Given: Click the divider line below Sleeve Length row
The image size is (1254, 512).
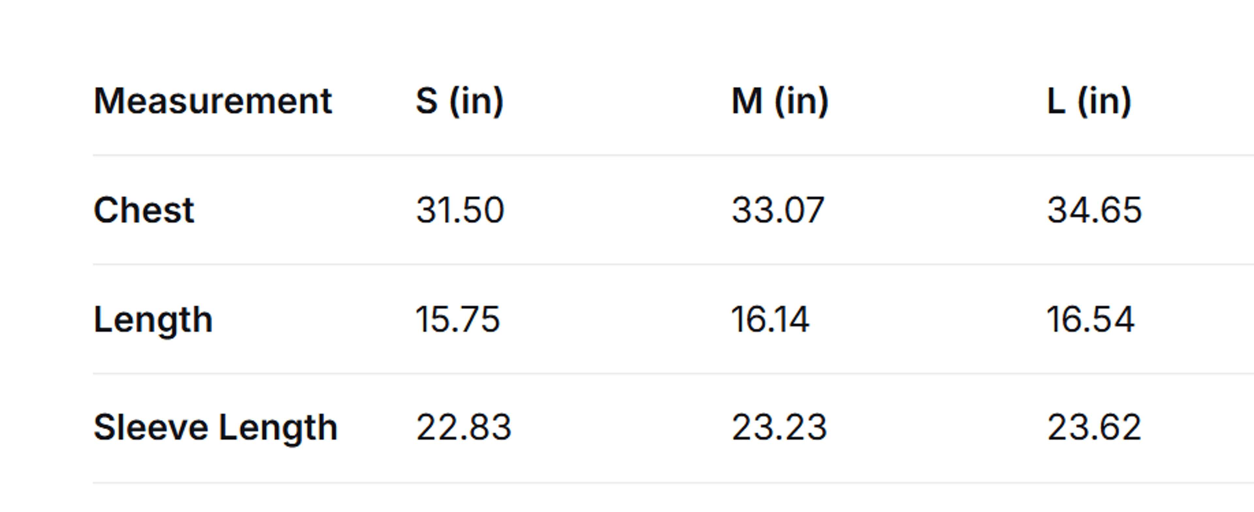Looking at the screenshot, I should tap(673, 482).
